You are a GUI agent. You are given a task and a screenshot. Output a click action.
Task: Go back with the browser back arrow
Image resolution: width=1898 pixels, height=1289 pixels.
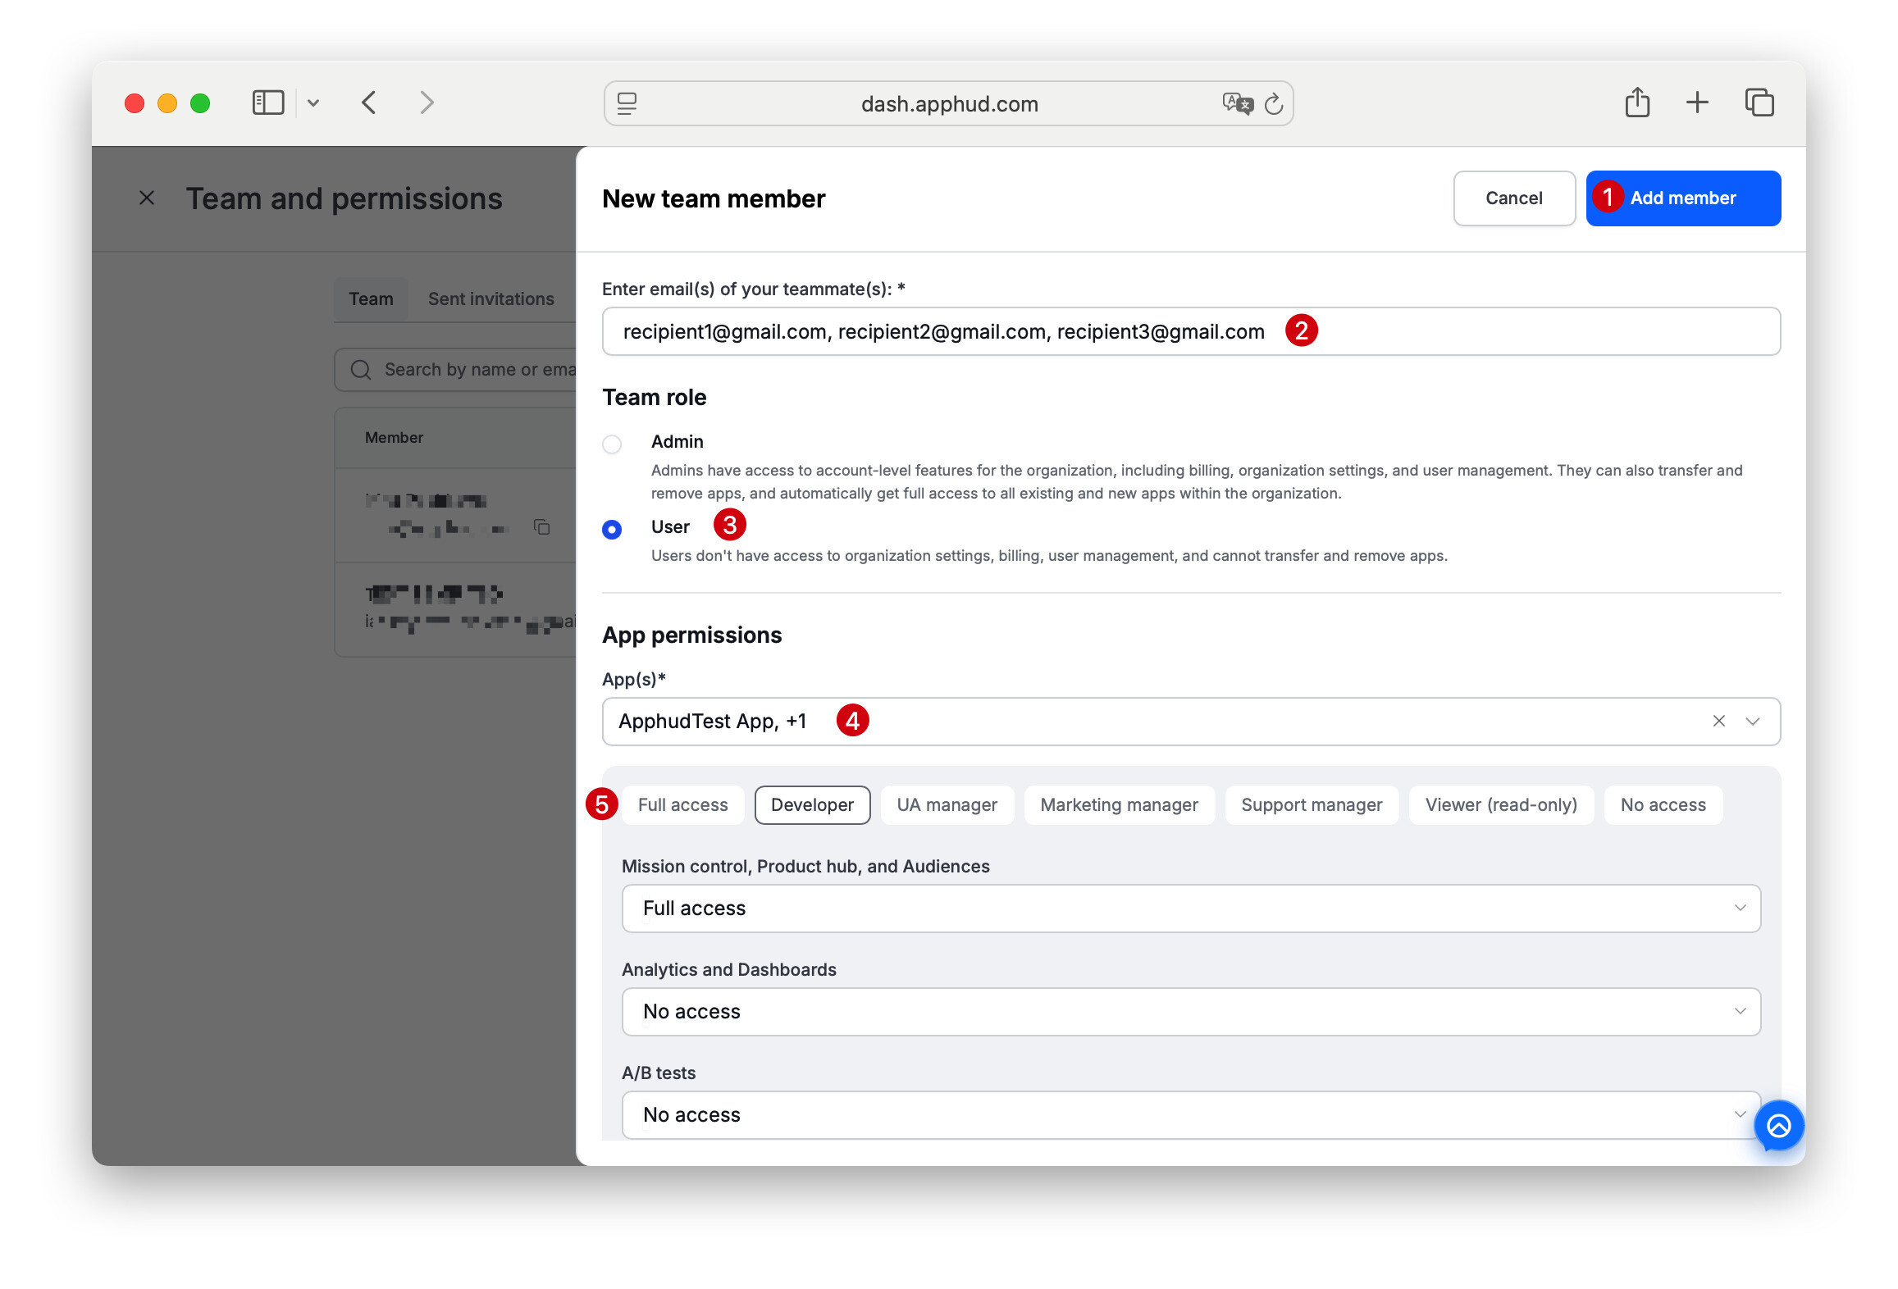coord(369,102)
